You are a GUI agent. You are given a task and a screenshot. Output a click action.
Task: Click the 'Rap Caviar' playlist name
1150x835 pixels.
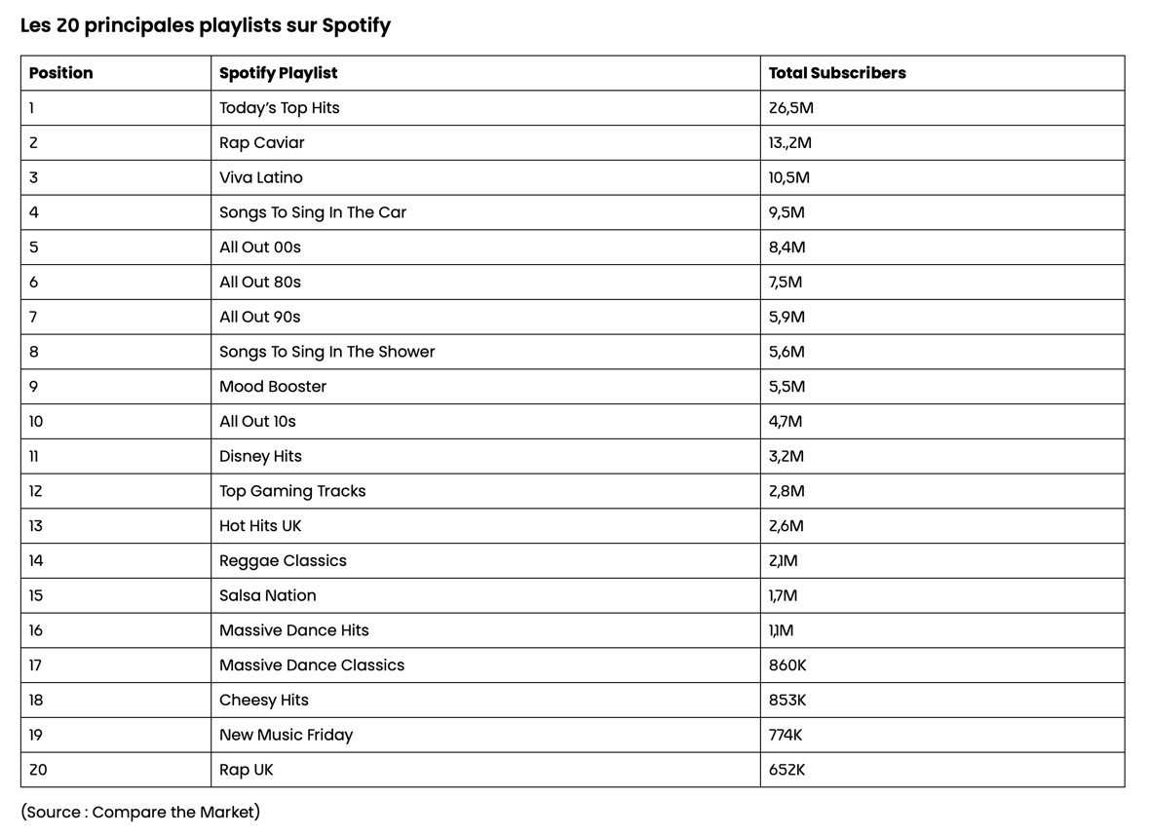click(x=262, y=143)
